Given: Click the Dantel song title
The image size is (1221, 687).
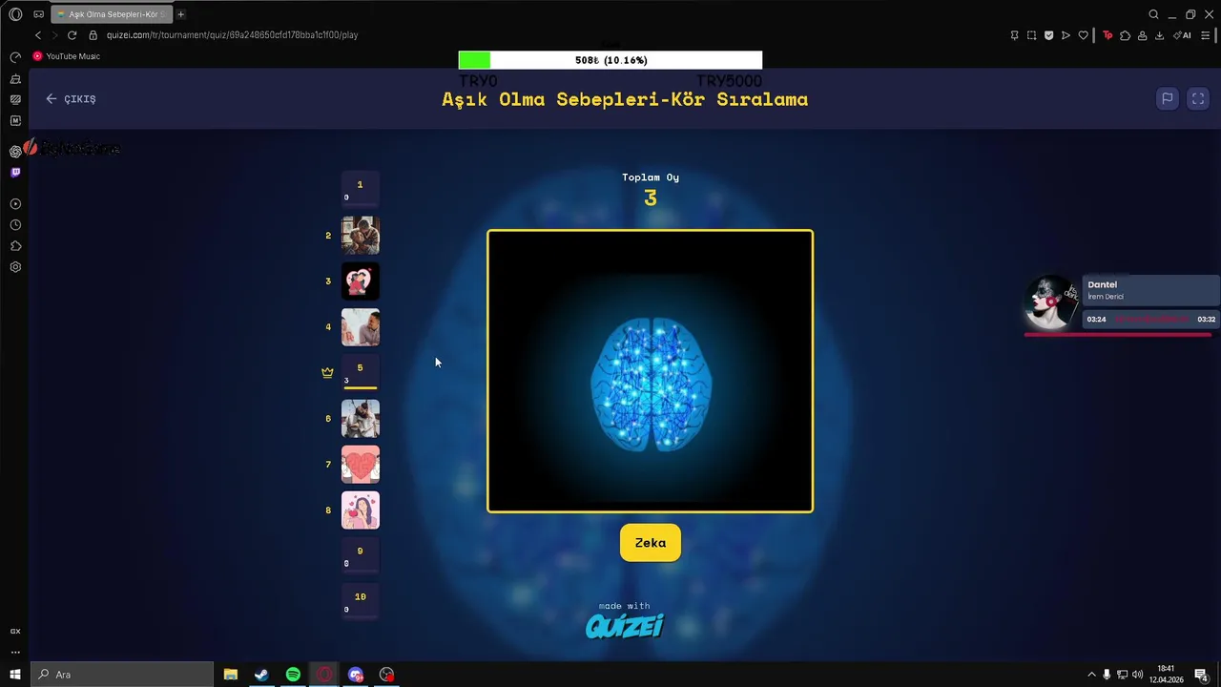Looking at the screenshot, I should pos(1102,284).
